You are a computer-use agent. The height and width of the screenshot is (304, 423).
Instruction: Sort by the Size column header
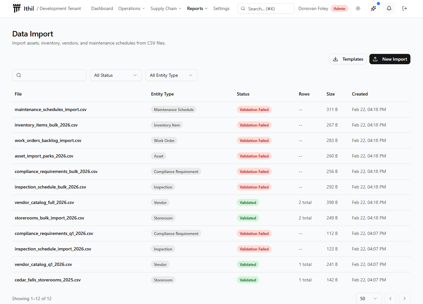click(331, 94)
